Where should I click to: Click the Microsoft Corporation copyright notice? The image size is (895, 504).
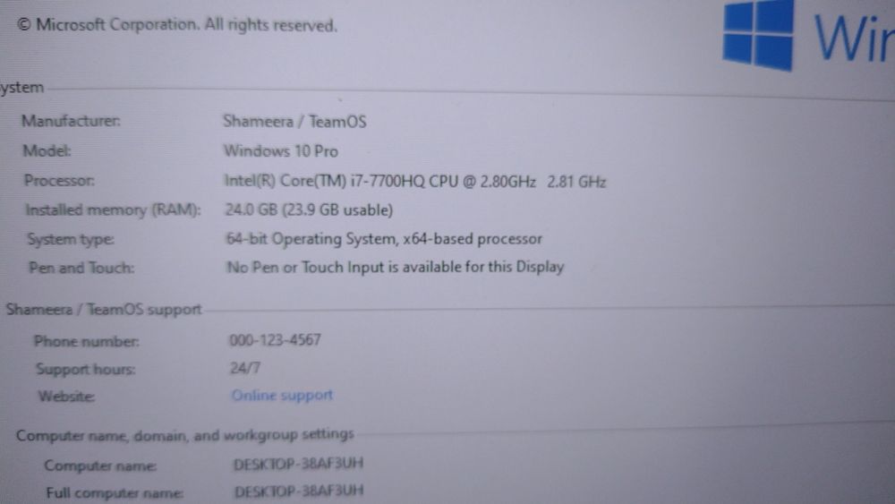pos(177,25)
